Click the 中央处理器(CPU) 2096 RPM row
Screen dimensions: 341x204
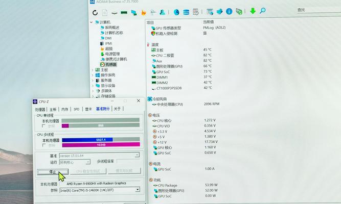click(x=186, y=105)
